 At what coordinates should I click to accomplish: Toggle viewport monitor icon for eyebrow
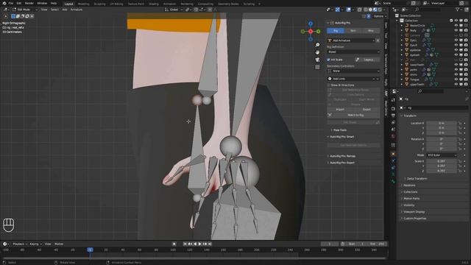[x=461, y=50]
